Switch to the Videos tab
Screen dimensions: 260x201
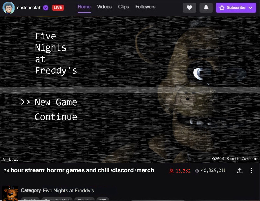tap(104, 7)
